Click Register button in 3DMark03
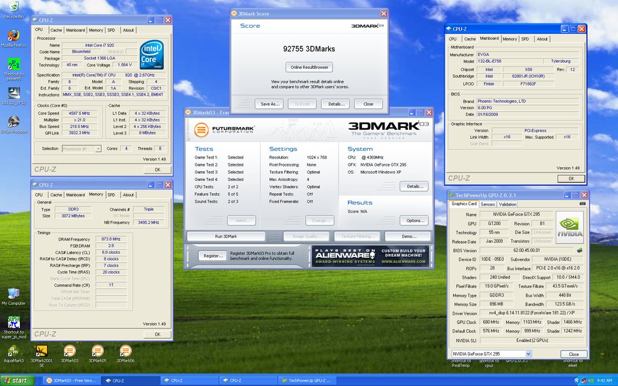 pyautogui.click(x=213, y=256)
